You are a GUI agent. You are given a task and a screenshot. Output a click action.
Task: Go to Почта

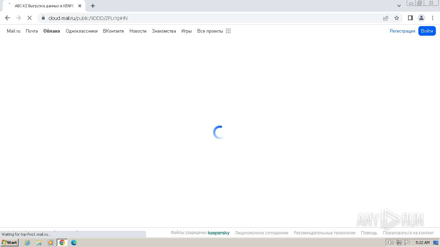[32, 31]
